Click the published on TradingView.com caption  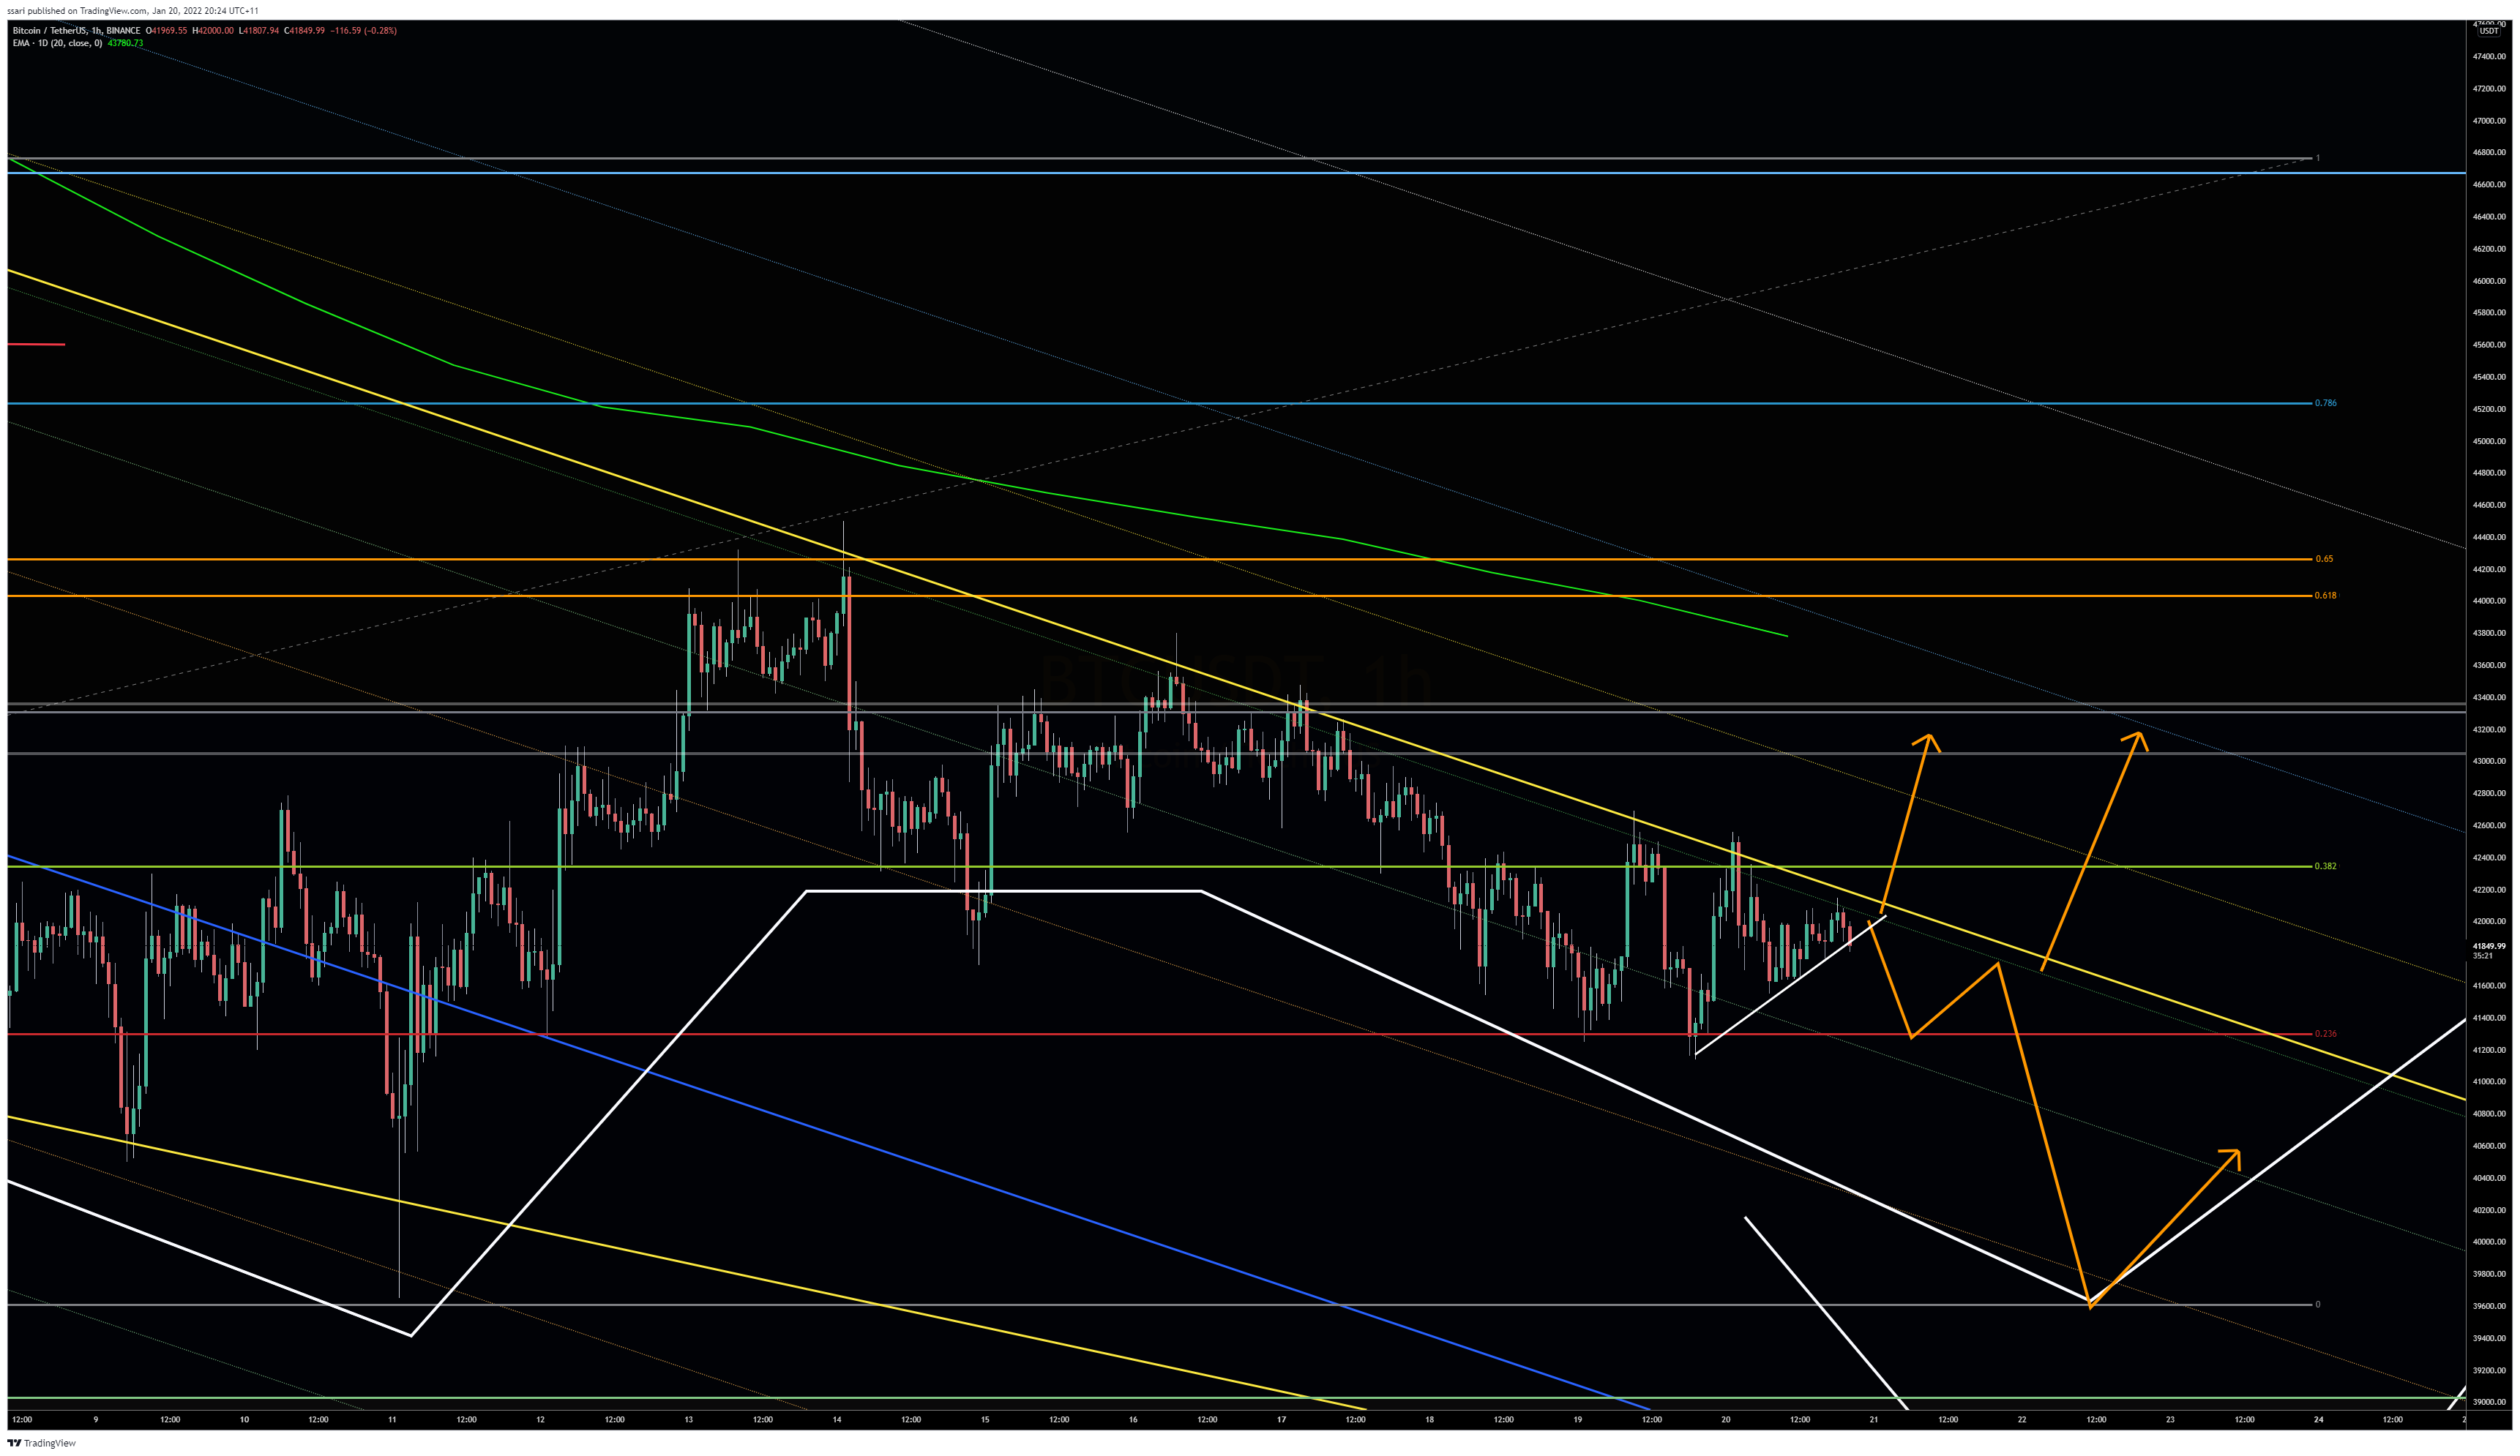click(132, 10)
